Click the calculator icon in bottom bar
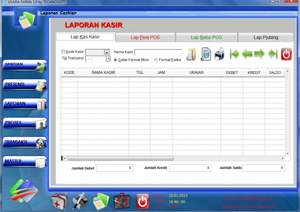 click(x=100, y=201)
